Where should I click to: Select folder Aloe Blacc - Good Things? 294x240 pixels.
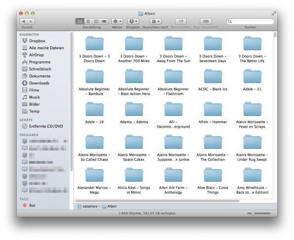tap(213, 181)
